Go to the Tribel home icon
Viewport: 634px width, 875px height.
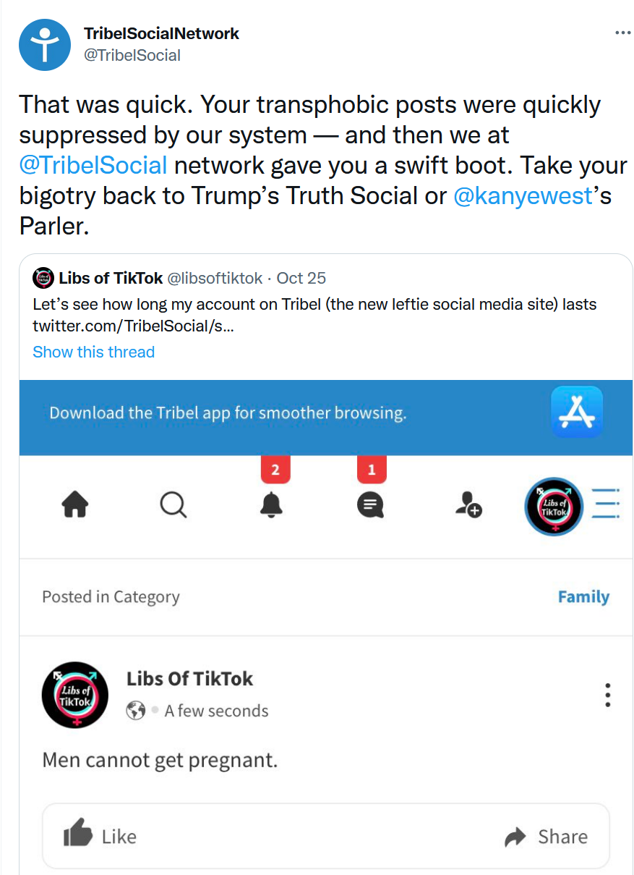click(75, 504)
